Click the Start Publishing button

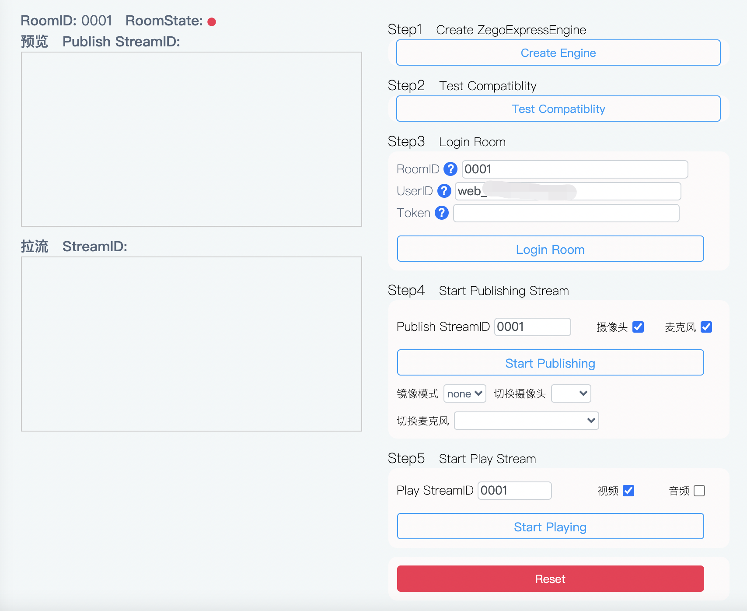coord(550,363)
